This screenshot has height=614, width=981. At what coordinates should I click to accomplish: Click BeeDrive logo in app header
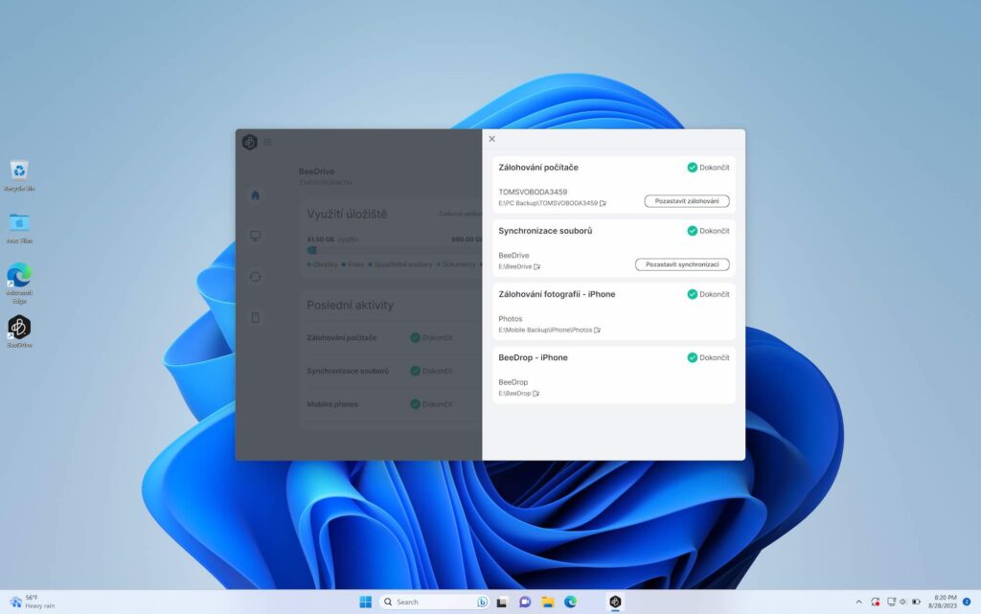250,142
